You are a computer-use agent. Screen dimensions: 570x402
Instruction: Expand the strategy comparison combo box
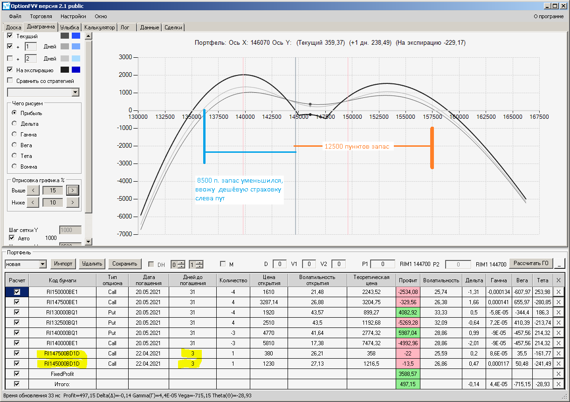click(76, 92)
